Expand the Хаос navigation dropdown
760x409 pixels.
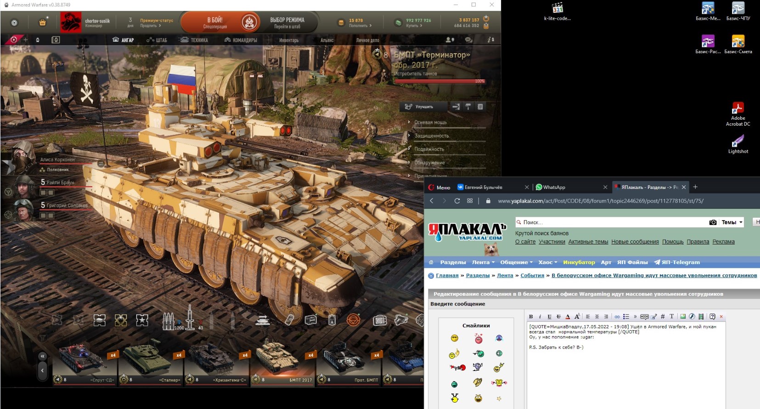[547, 262]
